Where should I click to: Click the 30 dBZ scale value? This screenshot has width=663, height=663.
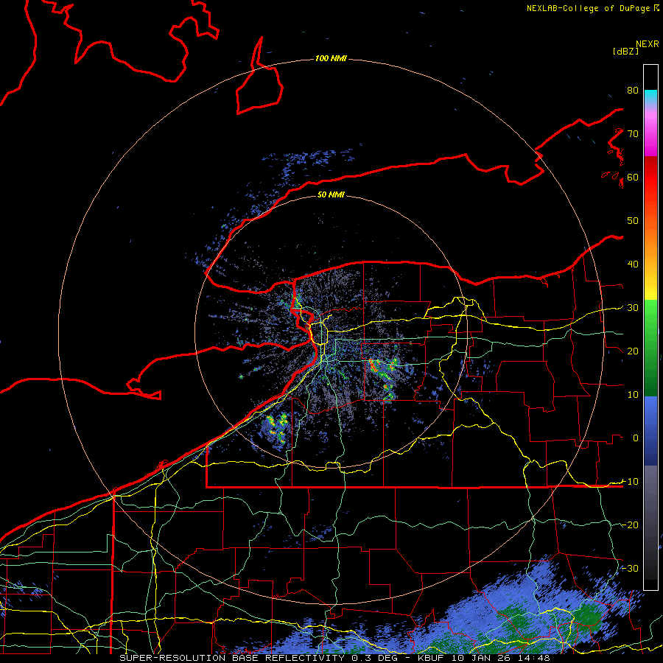point(633,308)
